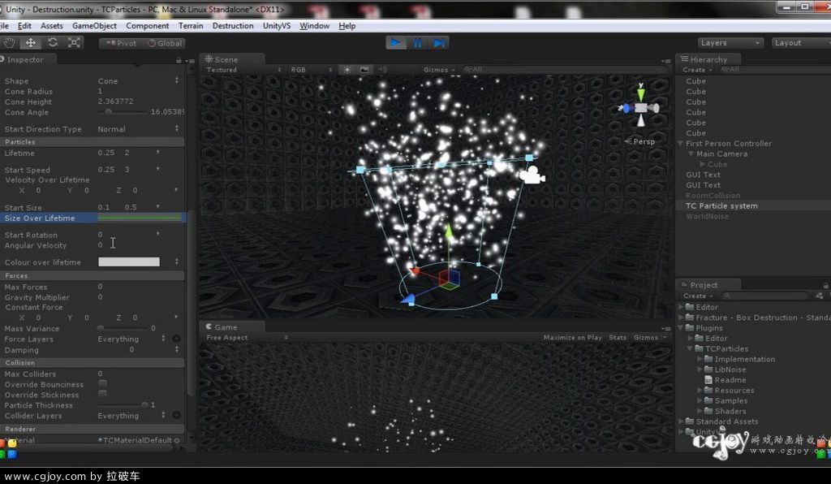
Task: Open the Shape dropdown set to Cone
Action: (x=139, y=81)
